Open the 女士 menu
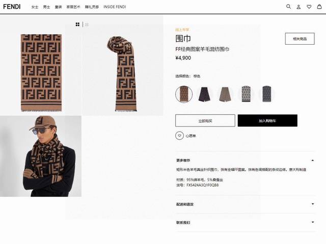Screen dimensions: 326x244 point(35,7)
